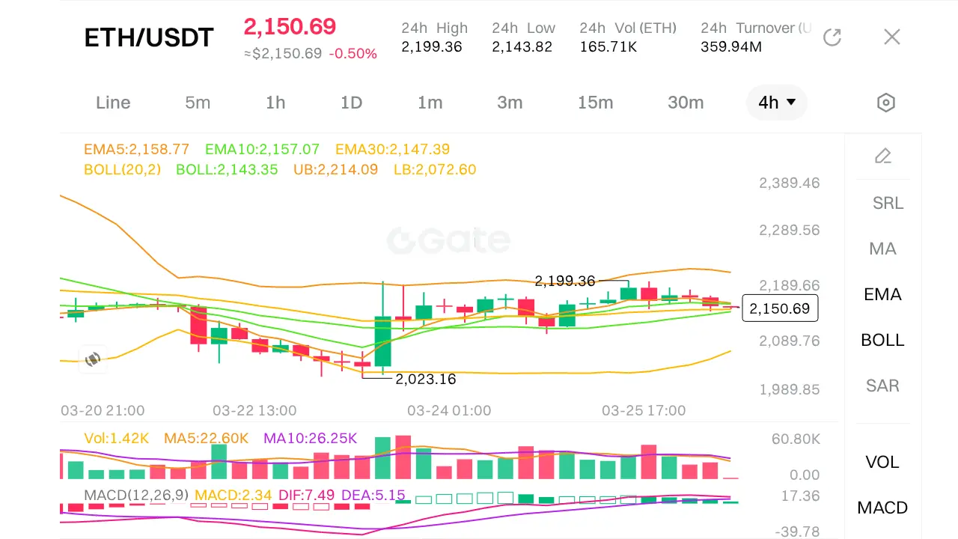Enable the MA indicator in the side panel
Image resolution: width=958 pixels, height=539 pixels.
[x=883, y=249]
